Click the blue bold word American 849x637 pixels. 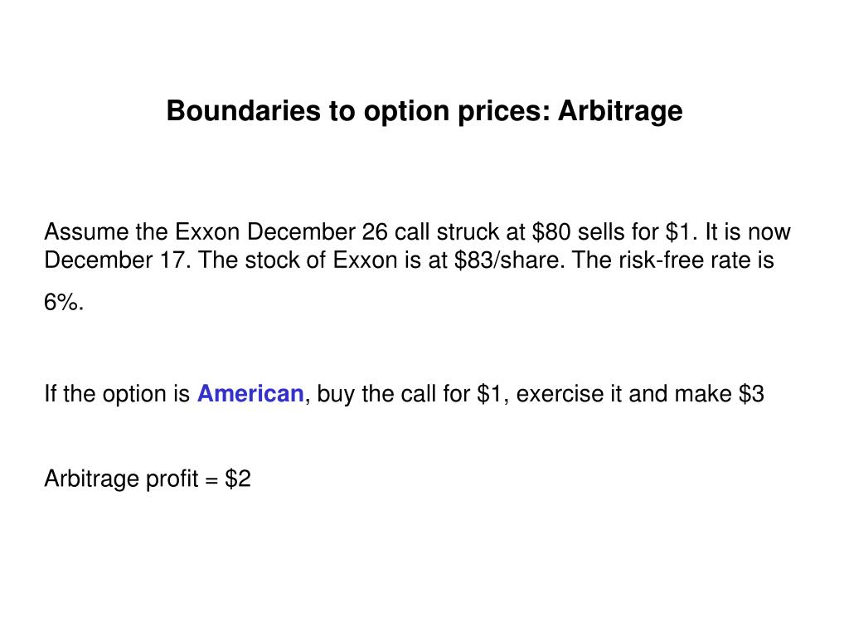(250, 394)
